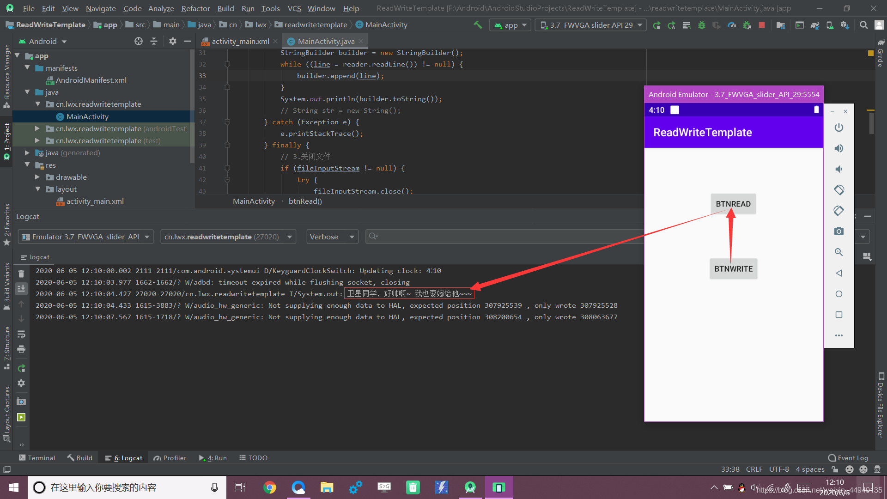Open the run configuration dropdown showing app
The width and height of the screenshot is (887, 499).
click(510, 25)
